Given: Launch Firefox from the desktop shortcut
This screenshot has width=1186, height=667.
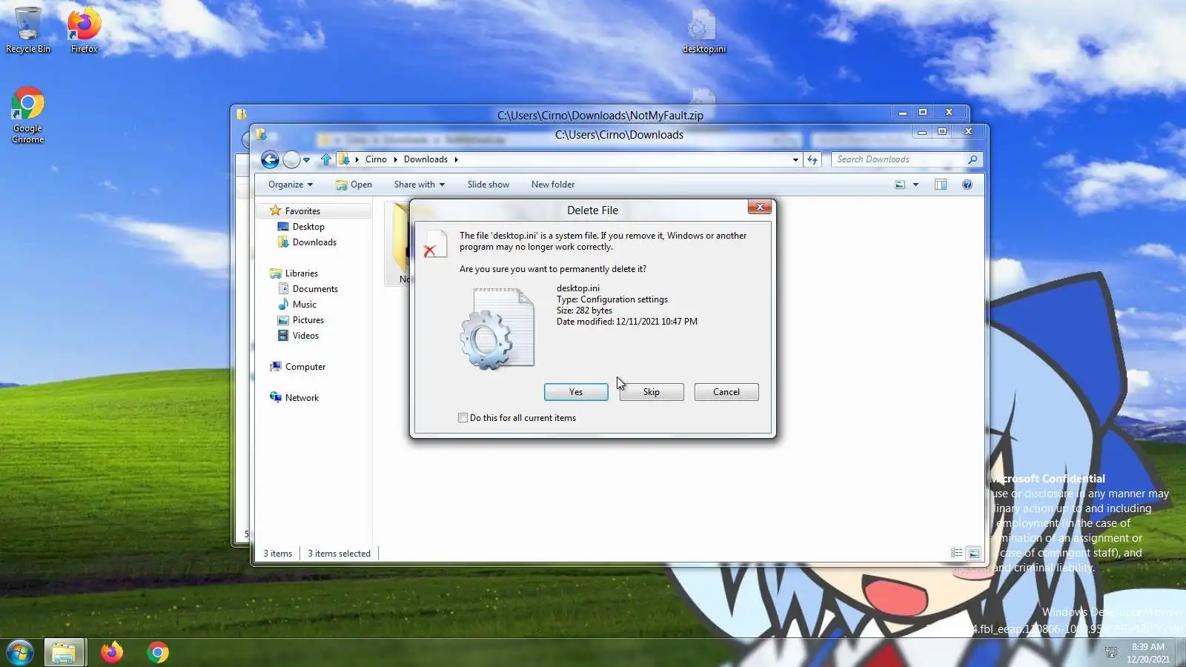Looking at the screenshot, I should (x=85, y=30).
